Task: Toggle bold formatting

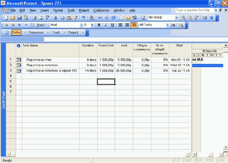Action: pyautogui.click(x=99, y=25)
